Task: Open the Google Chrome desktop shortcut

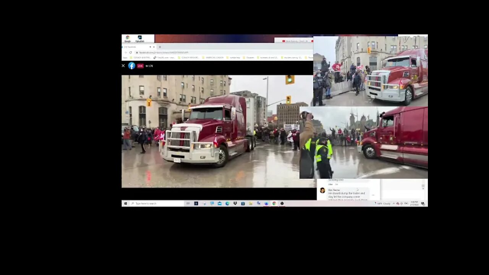Action: (128, 39)
